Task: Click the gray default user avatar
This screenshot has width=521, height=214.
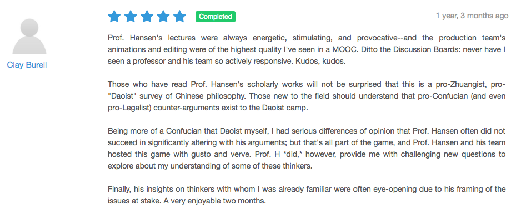Action: click(x=29, y=37)
